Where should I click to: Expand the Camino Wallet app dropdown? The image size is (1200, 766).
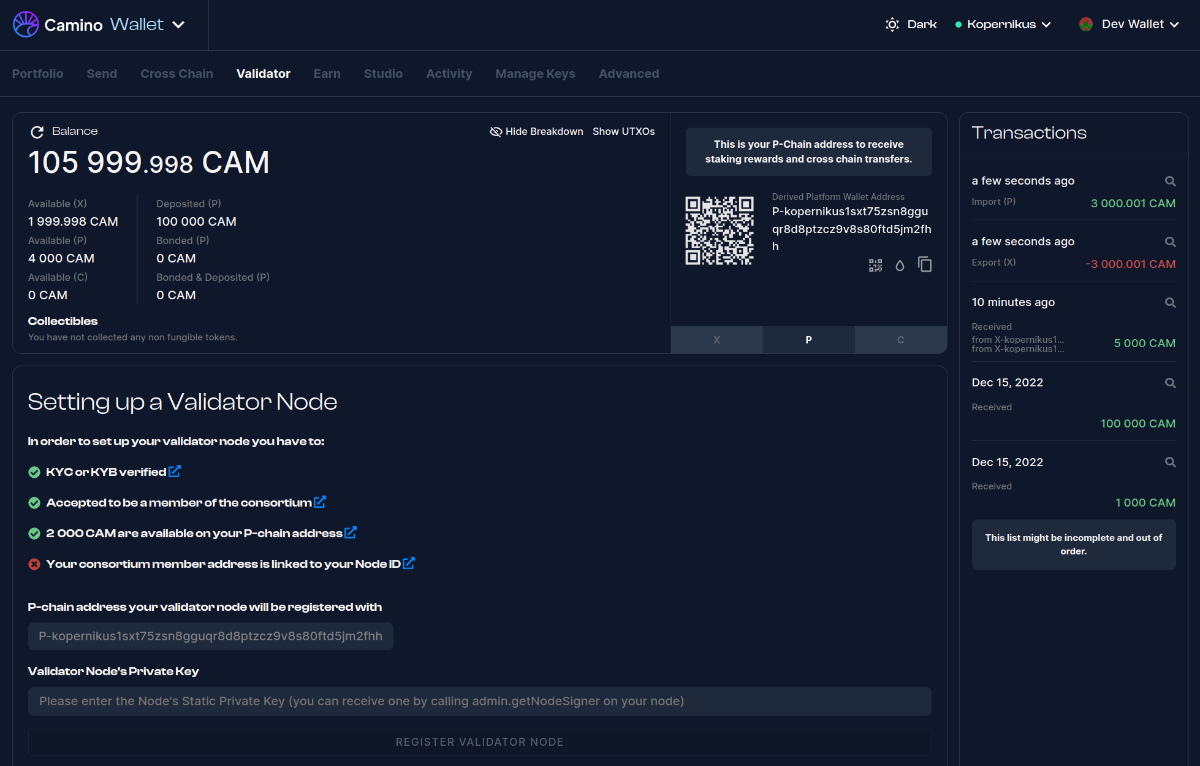coord(178,25)
